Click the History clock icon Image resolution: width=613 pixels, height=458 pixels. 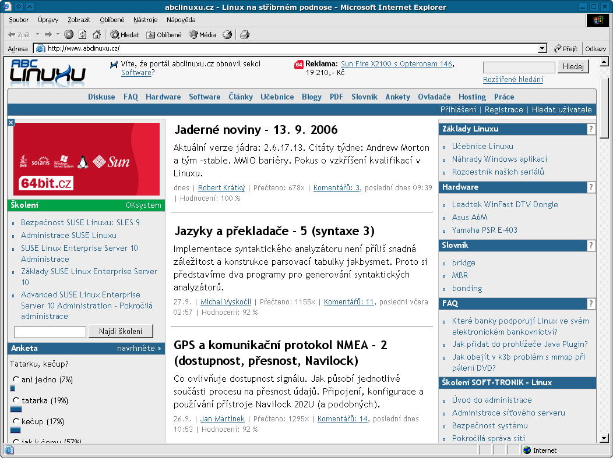click(227, 35)
